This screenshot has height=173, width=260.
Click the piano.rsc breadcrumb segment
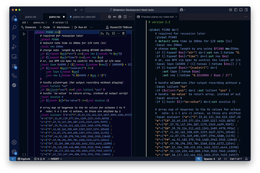(39, 23)
